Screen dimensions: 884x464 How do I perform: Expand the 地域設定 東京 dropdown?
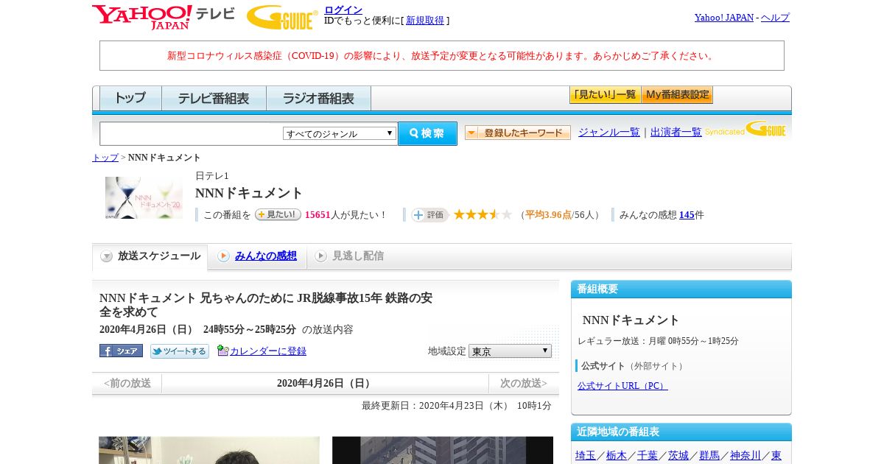pos(510,351)
